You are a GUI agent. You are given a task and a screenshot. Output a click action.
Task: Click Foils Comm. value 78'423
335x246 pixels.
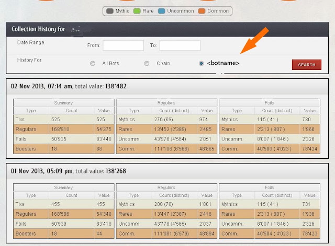pos(310,233)
